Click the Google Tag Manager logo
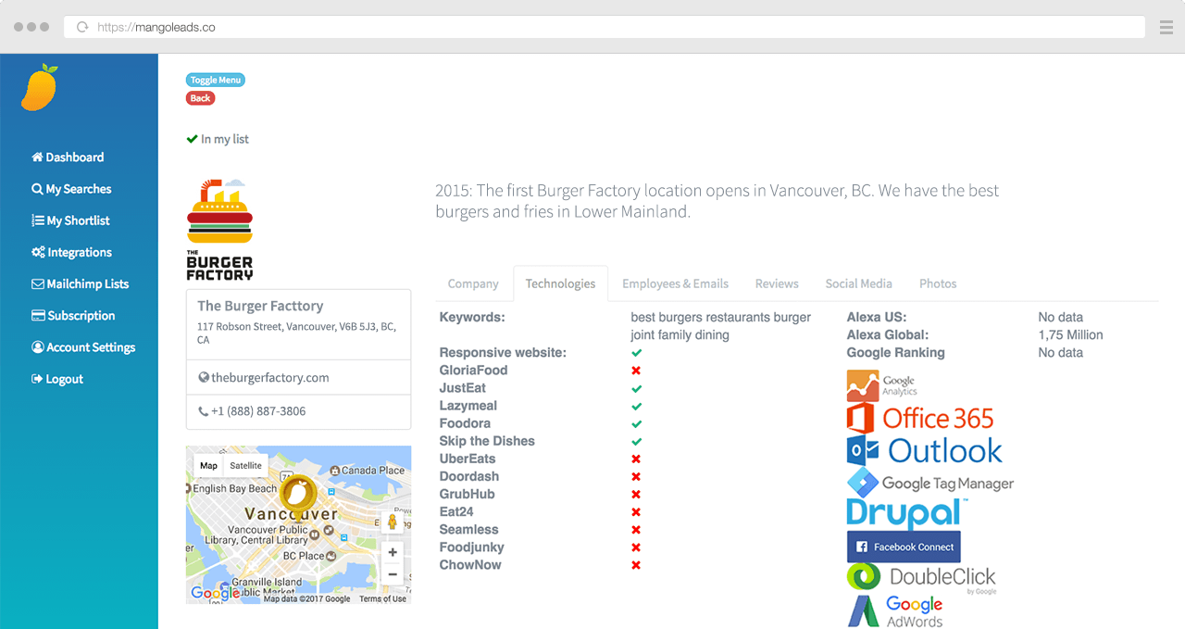This screenshot has width=1185, height=629. tap(930, 484)
